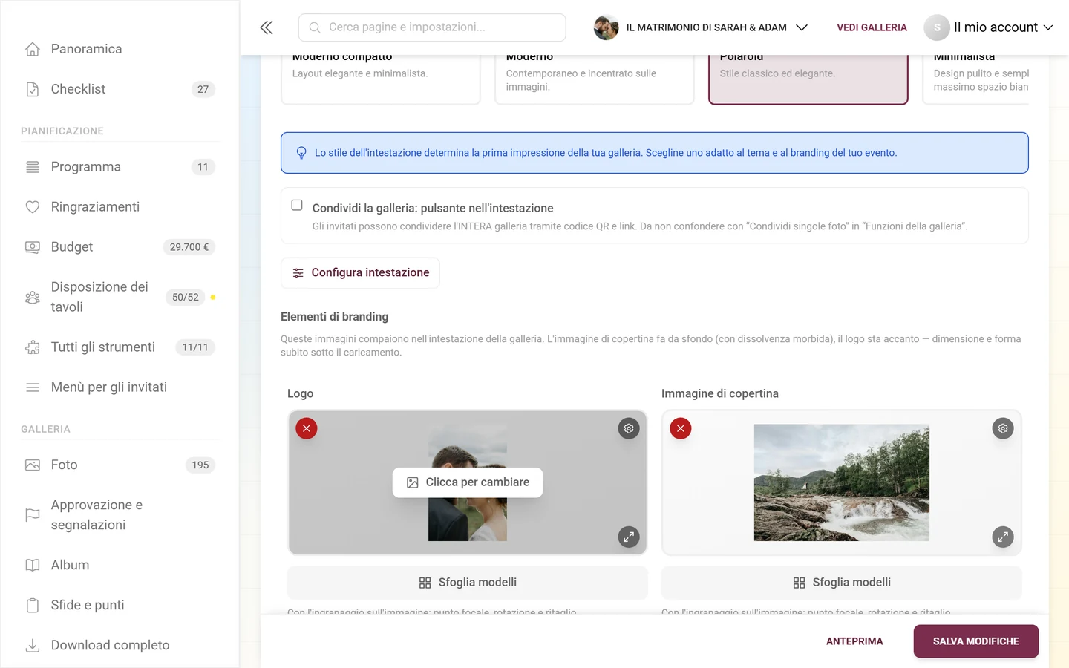Open Menù per gli invitati
This screenshot has height=668, width=1069.
pos(119,387)
